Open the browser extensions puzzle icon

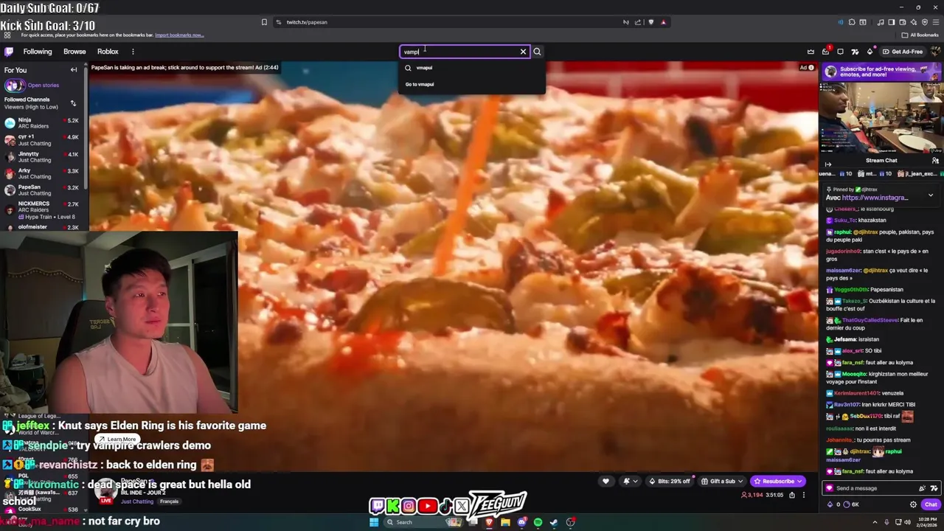coord(852,22)
